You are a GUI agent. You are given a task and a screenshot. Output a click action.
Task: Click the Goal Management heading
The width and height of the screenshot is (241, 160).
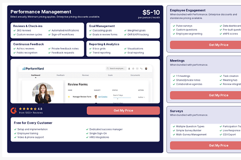point(102,26)
